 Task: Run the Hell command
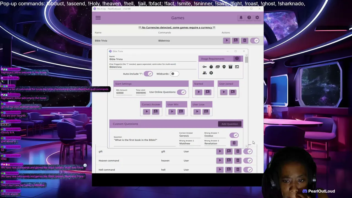pos(220,169)
